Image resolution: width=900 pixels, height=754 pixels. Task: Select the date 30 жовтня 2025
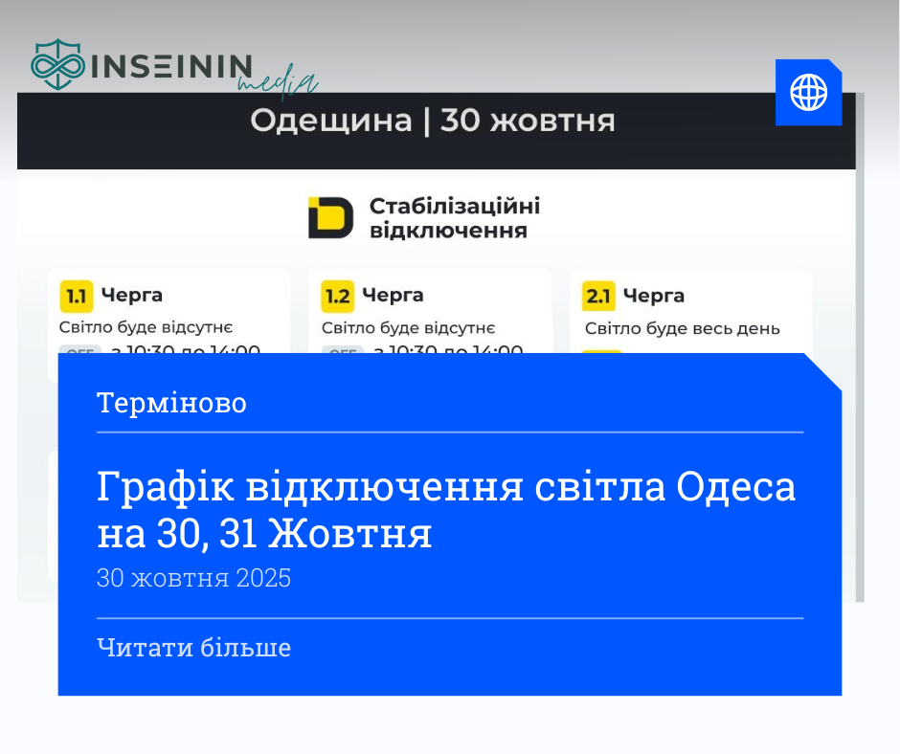click(193, 578)
